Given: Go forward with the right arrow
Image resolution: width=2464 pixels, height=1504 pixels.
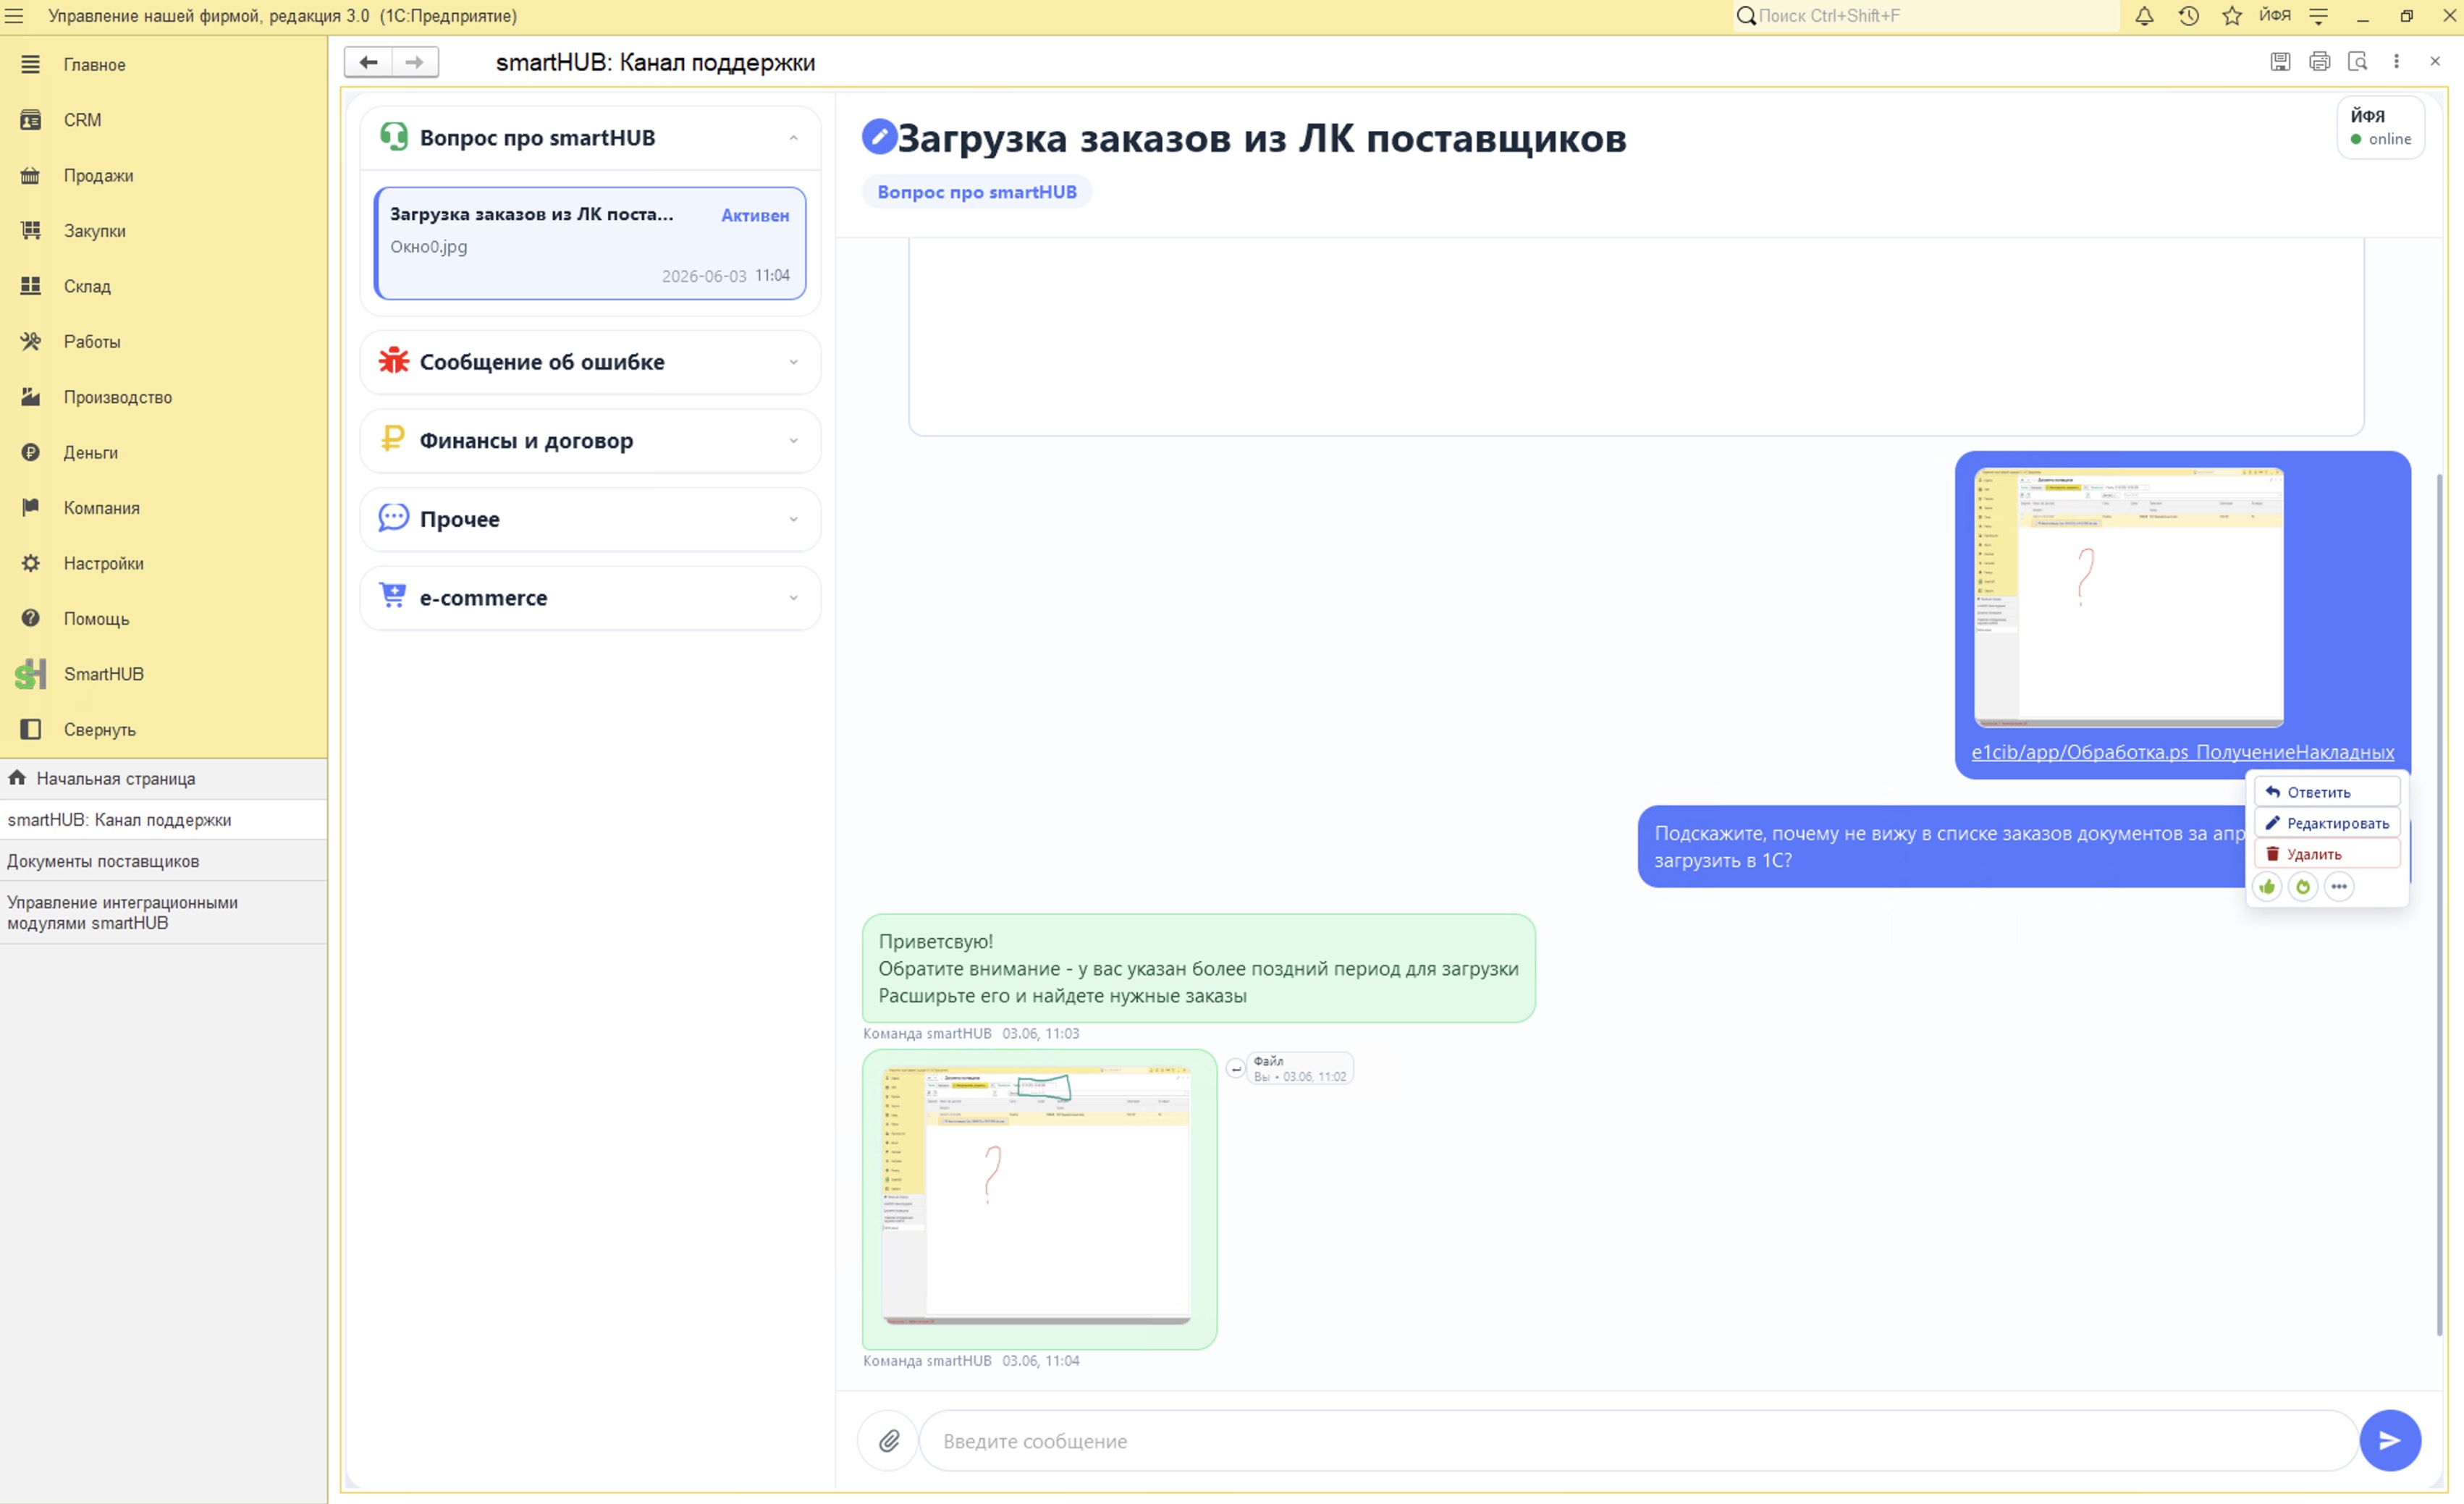Looking at the screenshot, I should tap(415, 62).
